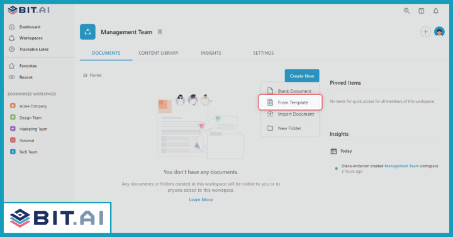Viewport: 453px width, 237px height.
Task: Choose From Template in the menu
Action: pos(290,102)
